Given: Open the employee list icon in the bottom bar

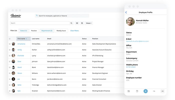Looking at the screenshot, I should coord(154,91).
